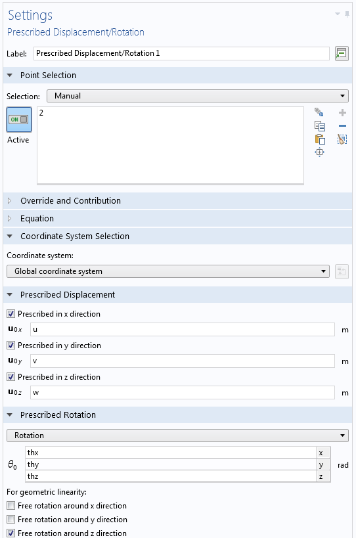The width and height of the screenshot is (356, 538).
Task: Click the Go to Source icon beside Label
Action: pyautogui.click(x=342, y=53)
